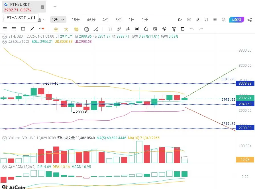Click the 2783.93 price line label
The height and width of the screenshot is (189, 255).
coord(245,128)
